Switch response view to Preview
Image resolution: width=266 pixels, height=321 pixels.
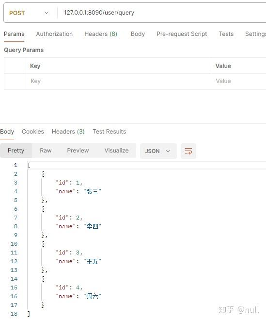[78, 151]
